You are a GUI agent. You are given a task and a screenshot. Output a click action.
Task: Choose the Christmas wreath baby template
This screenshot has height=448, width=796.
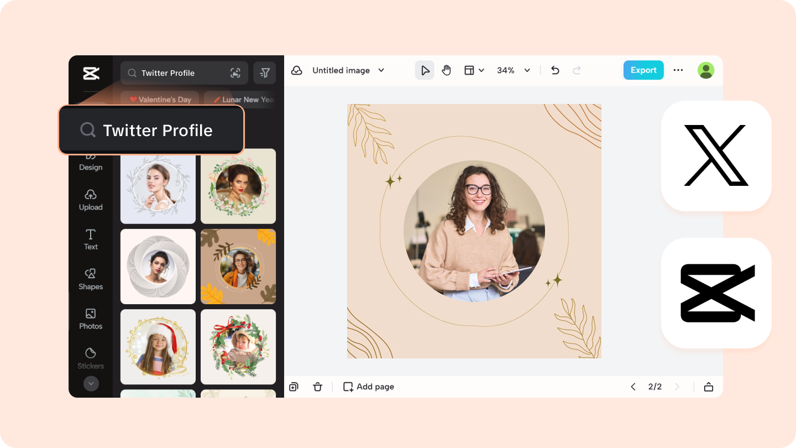(x=238, y=347)
